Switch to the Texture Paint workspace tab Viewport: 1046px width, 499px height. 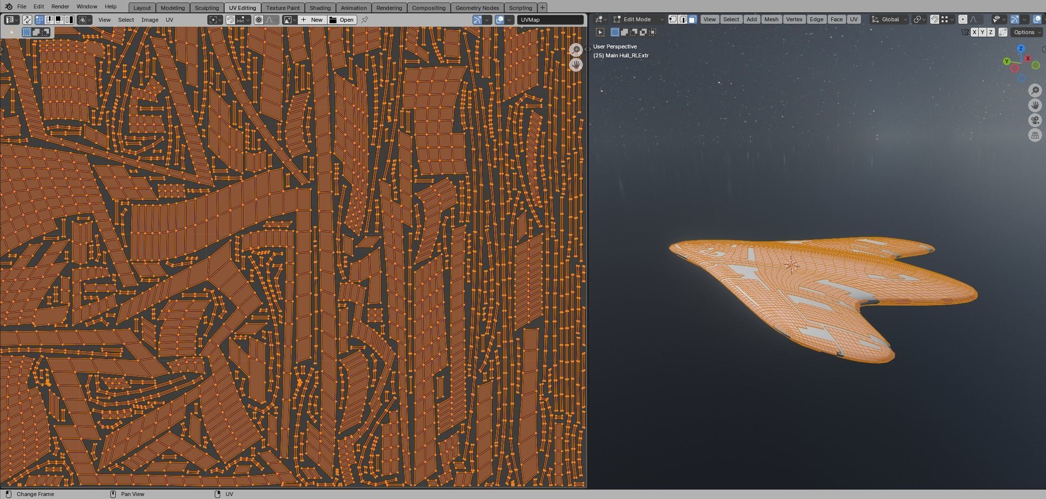(x=283, y=8)
